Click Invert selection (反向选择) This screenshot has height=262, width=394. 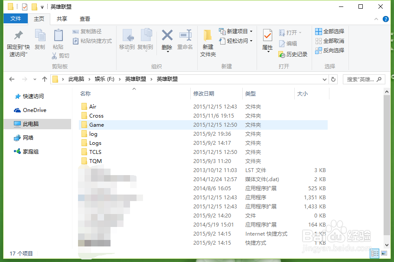(329, 51)
